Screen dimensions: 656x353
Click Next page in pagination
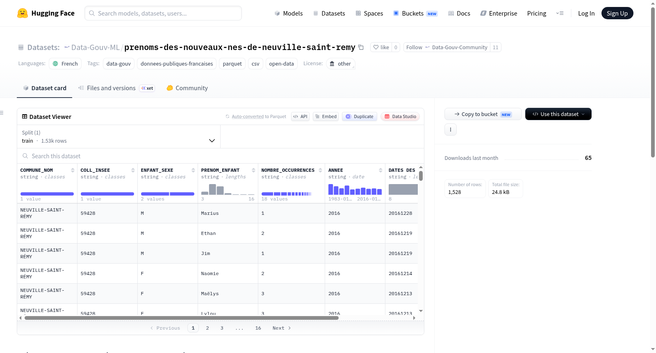pyautogui.click(x=282, y=328)
